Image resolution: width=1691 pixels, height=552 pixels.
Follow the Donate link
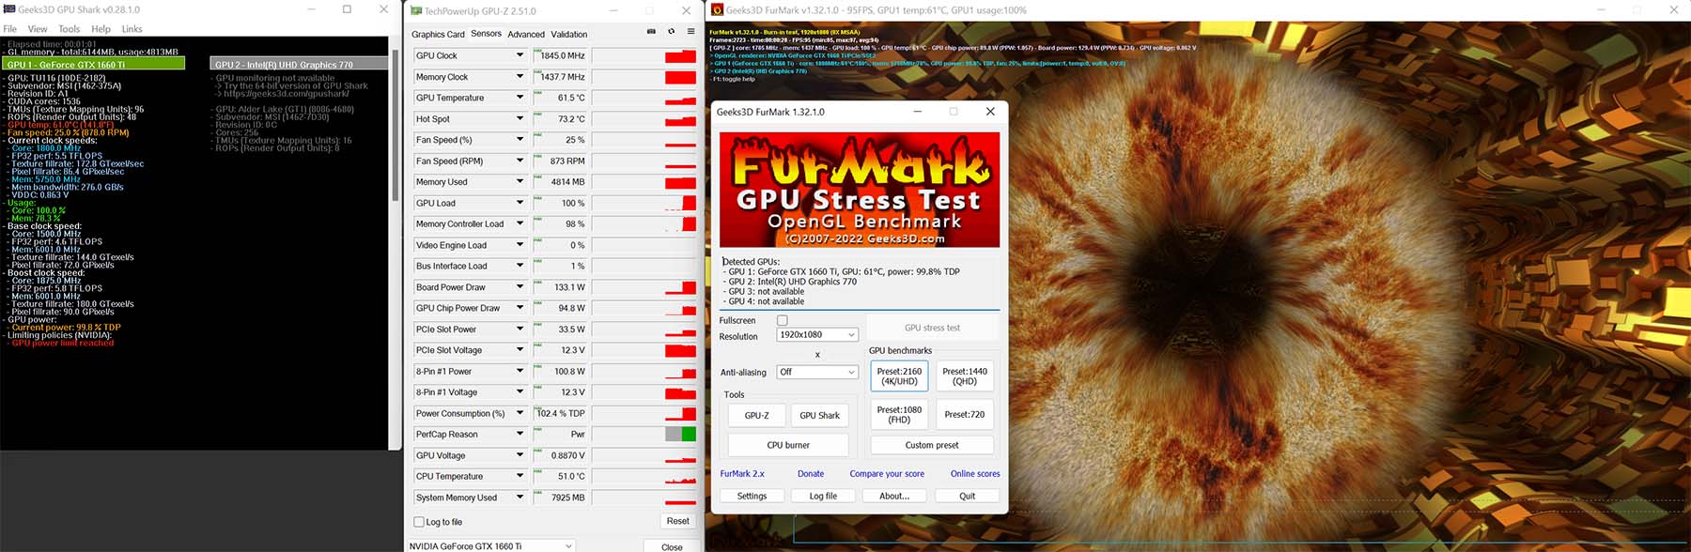click(811, 474)
